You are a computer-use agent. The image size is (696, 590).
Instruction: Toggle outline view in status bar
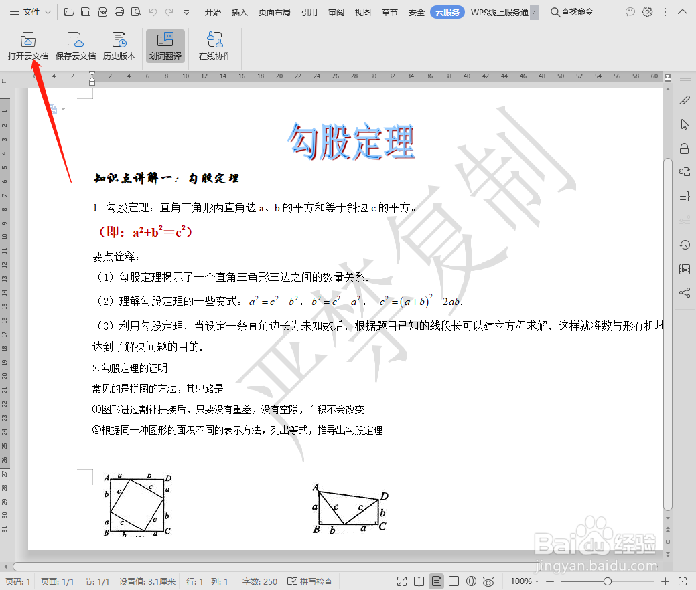455,581
